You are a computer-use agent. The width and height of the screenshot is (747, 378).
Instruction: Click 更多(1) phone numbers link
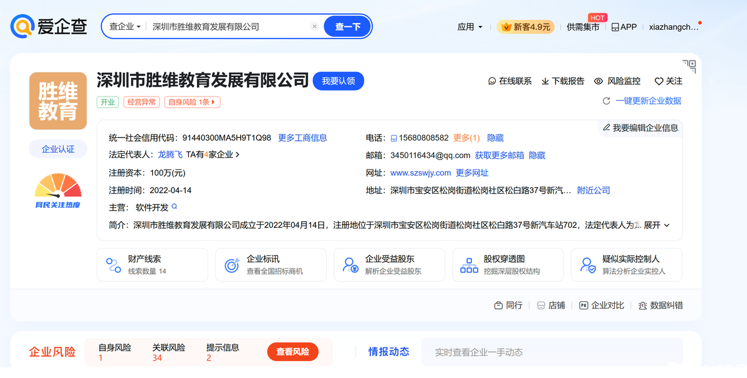click(x=466, y=138)
